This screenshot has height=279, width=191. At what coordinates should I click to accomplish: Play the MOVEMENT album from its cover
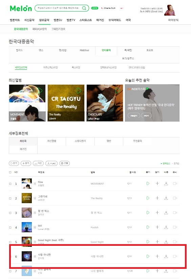point(40,90)
